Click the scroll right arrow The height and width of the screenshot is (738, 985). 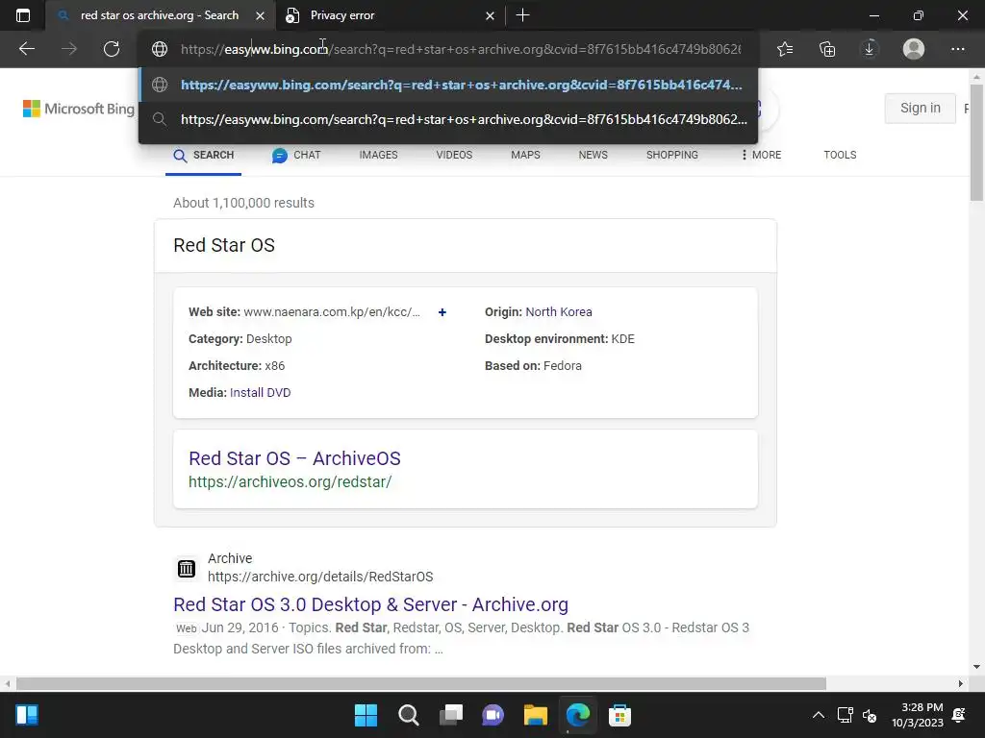(x=961, y=683)
